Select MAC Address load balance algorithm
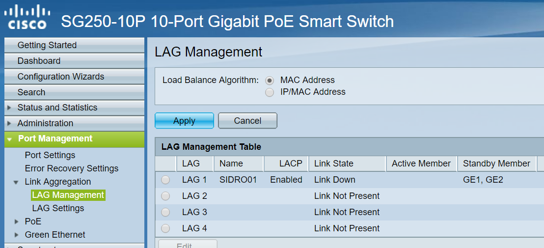This screenshot has width=544, height=248. [x=270, y=81]
